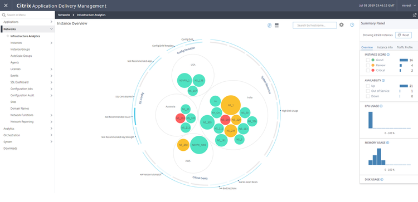Select the Overview tab
This screenshot has height=202, width=418.
point(367,47)
